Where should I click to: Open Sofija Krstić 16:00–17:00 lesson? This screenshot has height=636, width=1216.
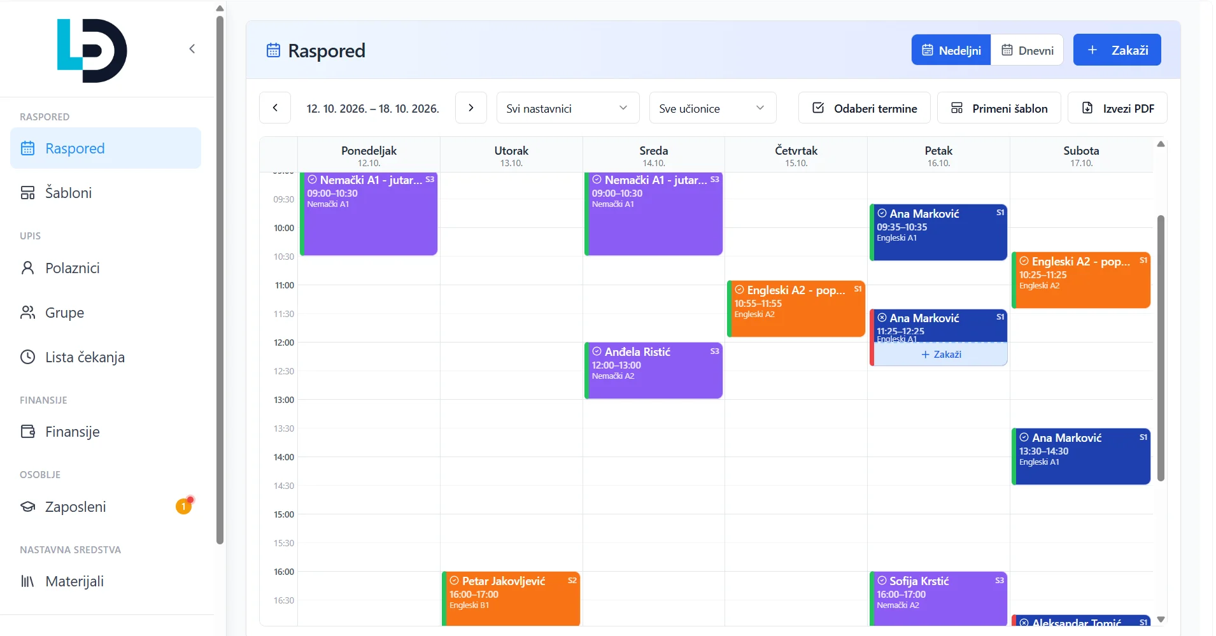[x=938, y=598]
